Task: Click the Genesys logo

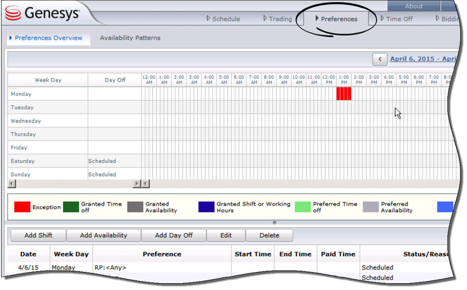Action: [x=43, y=14]
